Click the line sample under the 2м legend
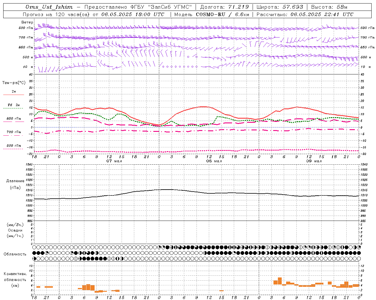This screenshot has height=300, width=376. point(14,95)
